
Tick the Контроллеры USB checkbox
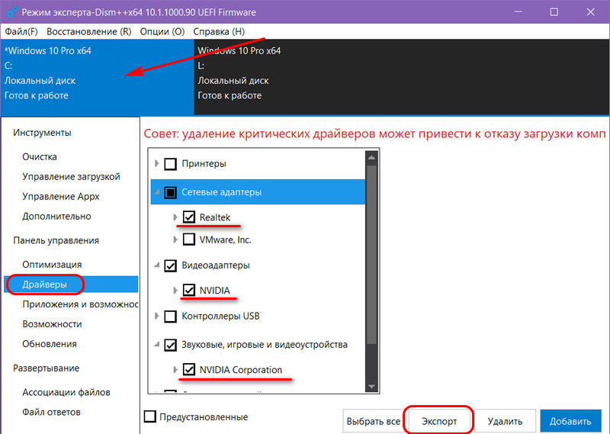(x=170, y=317)
